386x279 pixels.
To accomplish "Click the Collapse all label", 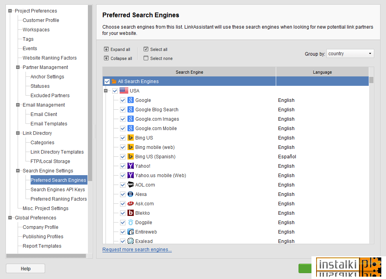I will coord(121,58).
